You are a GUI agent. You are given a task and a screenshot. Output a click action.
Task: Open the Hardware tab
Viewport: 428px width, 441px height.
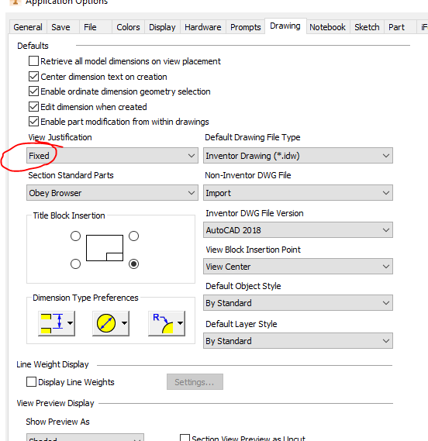(203, 27)
